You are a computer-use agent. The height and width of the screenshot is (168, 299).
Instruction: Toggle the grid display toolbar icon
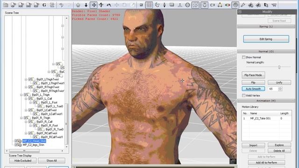click(149, 5)
